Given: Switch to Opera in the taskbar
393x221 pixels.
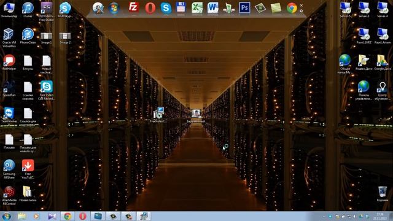Looking at the screenshot, I should (x=83, y=216).
